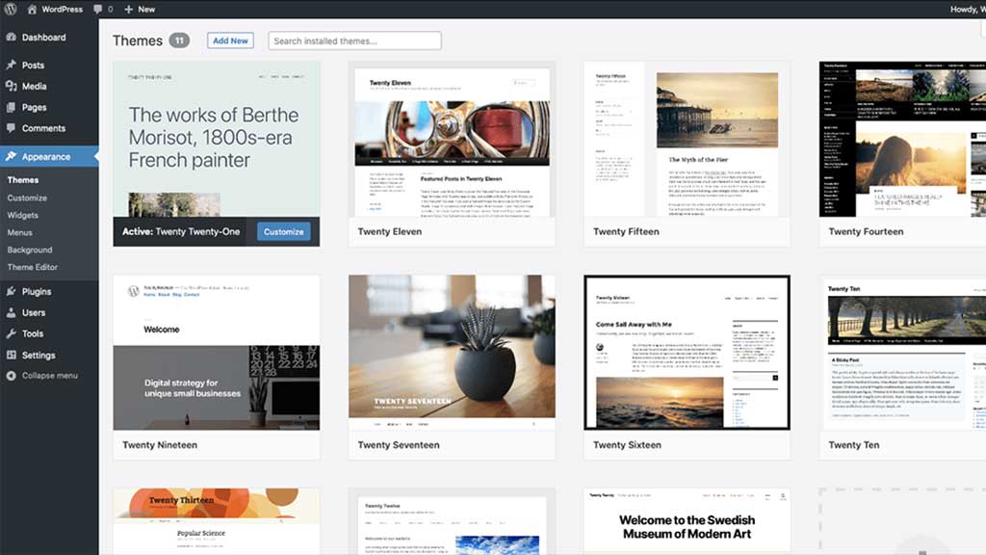Open the Theme Editor submenu link
Screen dimensions: 986x555
click(x=33, y=267)
